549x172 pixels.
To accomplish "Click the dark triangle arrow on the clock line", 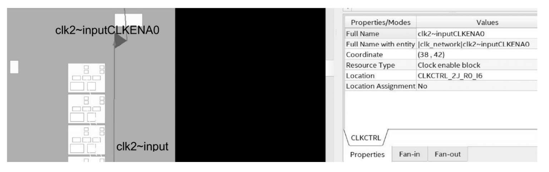I will click(x=120, y=41).
